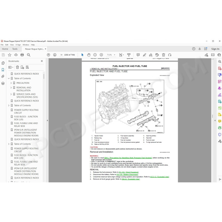The image size is (222, 222).
Task: Open the apps grid icon
Action: pyautogui.click(x=206, y=49)
